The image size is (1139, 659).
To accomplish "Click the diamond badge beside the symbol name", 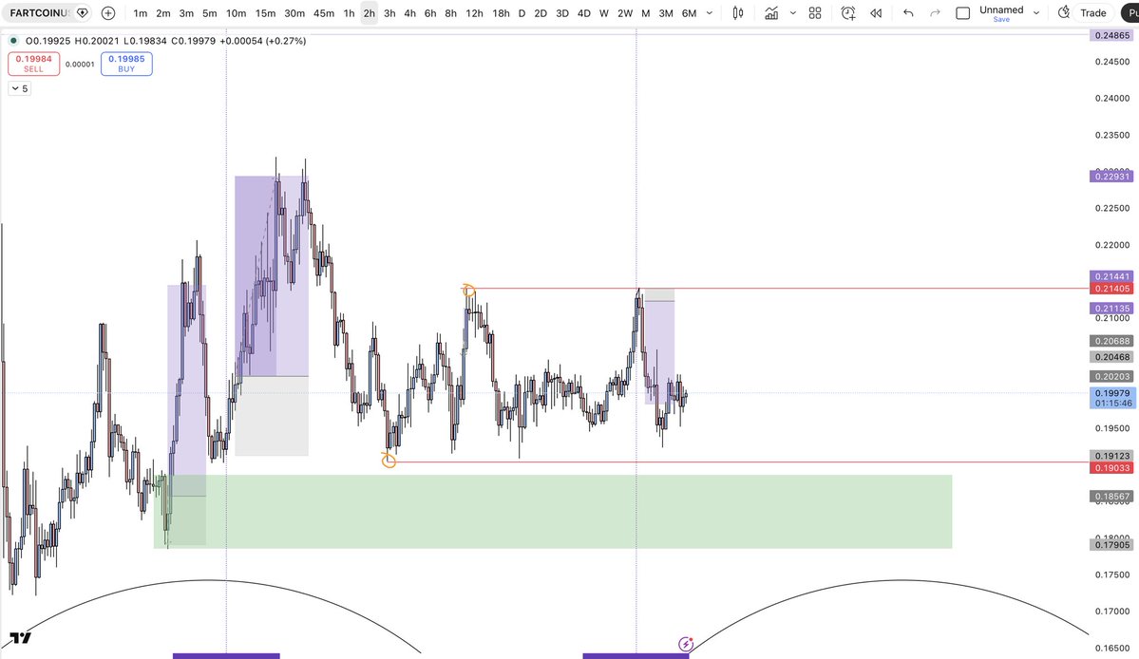I will tap(82, 13).
